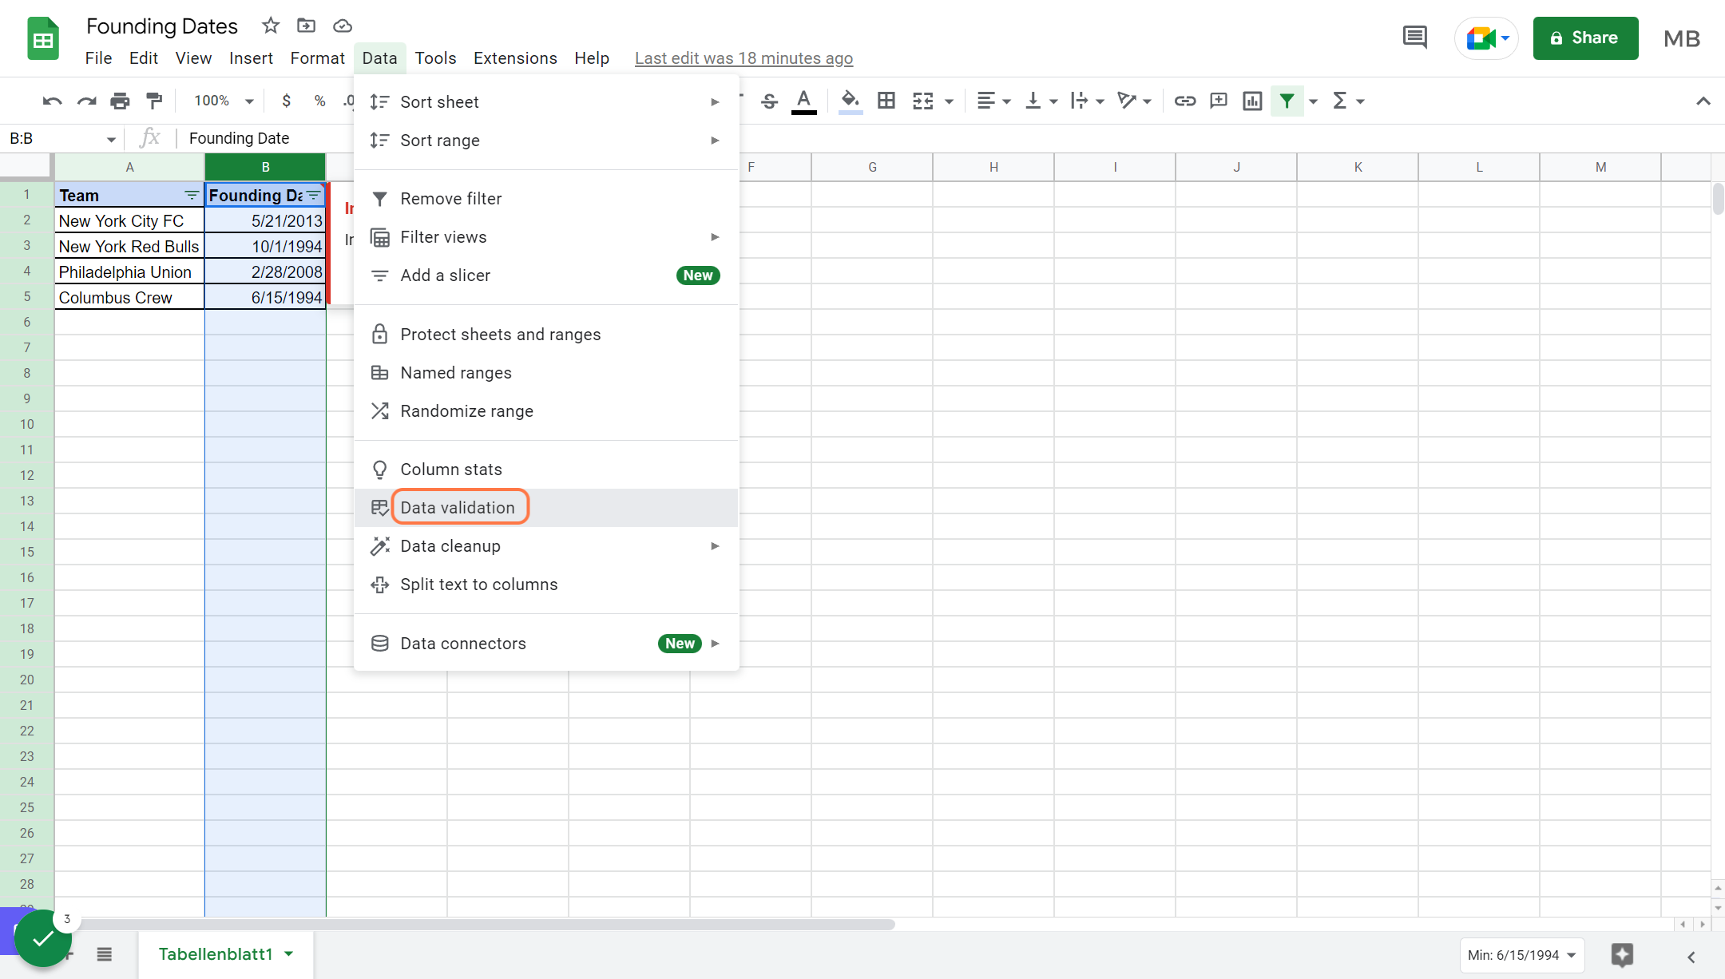This screenshot has width=1725, height=979.
Task: Open the Format menu
Action: 317,58
